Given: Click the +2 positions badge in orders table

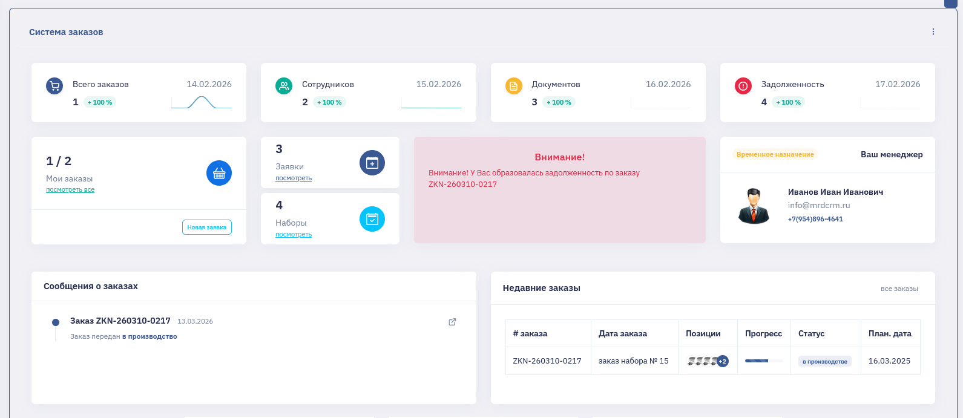Looking at the screenshot, I should coord(722,361).
